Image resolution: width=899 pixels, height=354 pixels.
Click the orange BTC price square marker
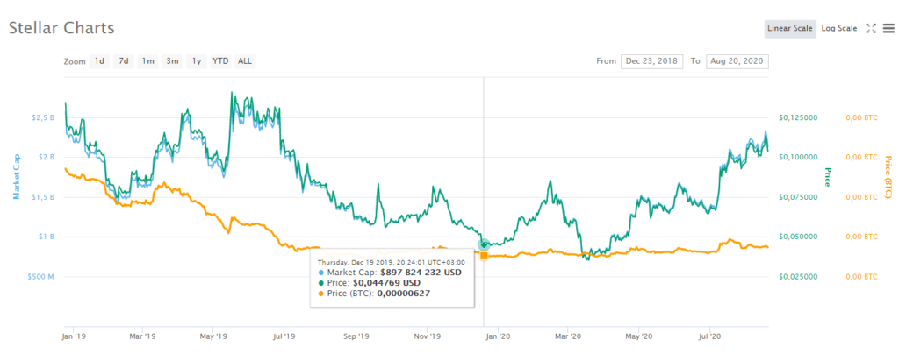pyautogui.click(x=484, y=256)
